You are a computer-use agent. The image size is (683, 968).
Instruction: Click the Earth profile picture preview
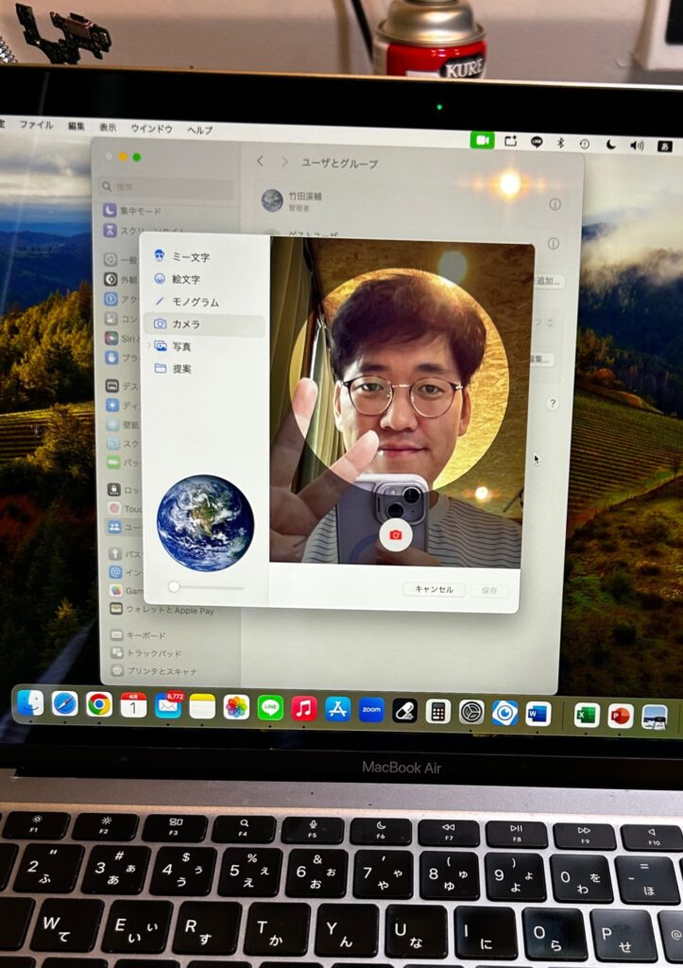click(x=205, y=523)
